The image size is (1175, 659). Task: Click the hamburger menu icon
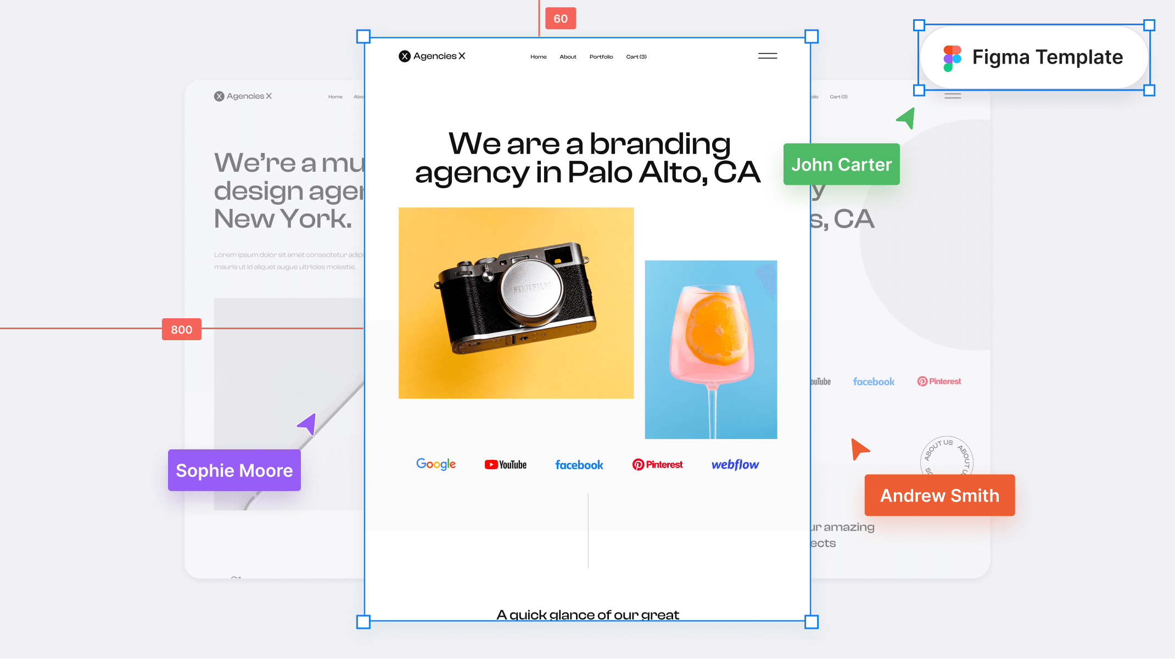tap(768, 57)
